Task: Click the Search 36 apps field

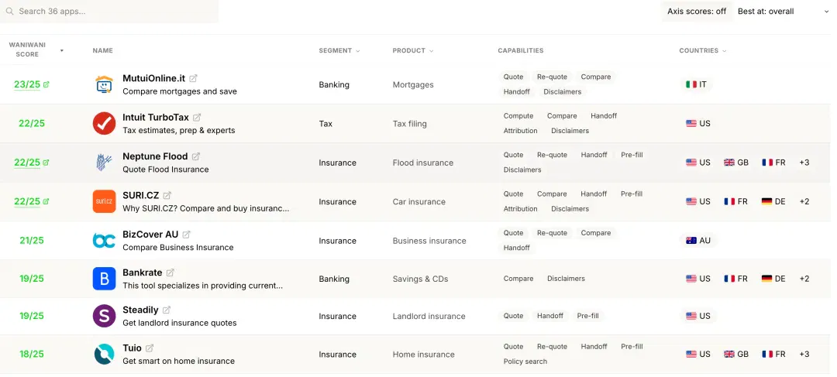Action: pos(109,11)
